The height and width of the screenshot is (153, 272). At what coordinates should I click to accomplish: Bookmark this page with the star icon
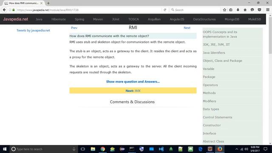[x=224, y=10]
